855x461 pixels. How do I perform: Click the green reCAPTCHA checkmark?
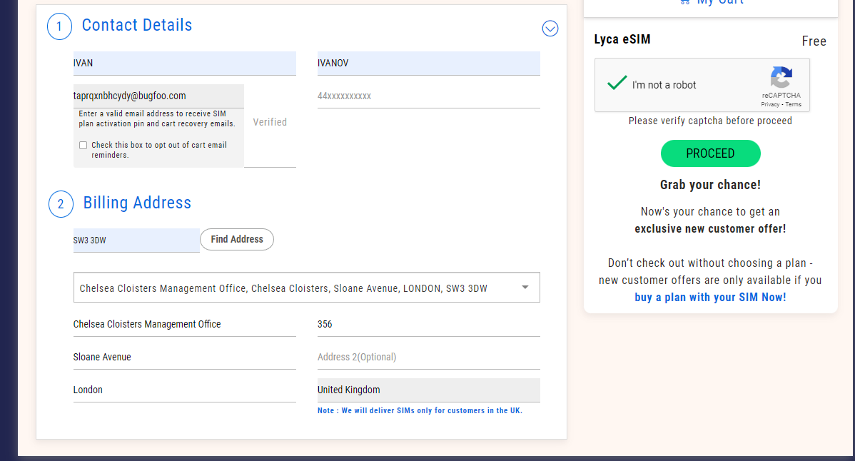click(617, 83)
